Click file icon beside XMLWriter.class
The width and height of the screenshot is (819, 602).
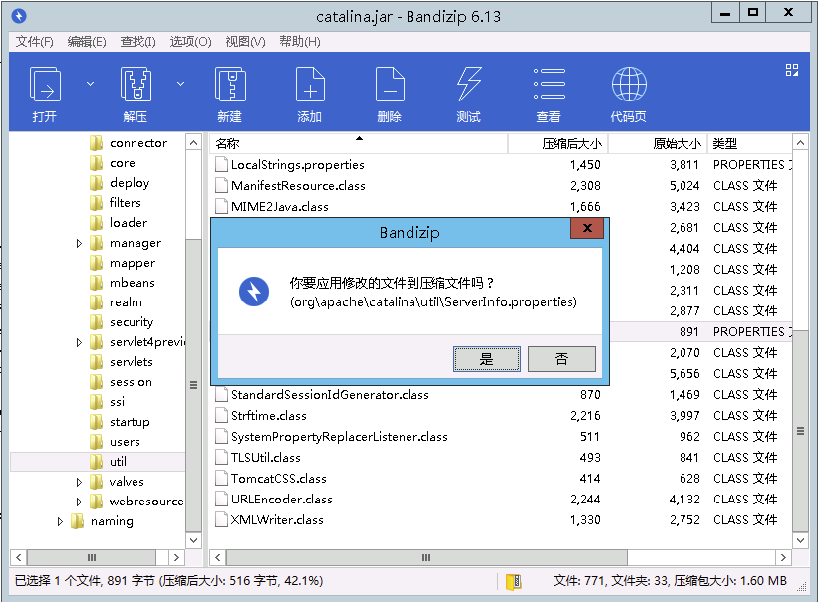(222, 520)
